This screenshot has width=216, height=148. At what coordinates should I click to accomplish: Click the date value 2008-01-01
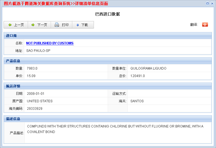(x=35, y=94)
